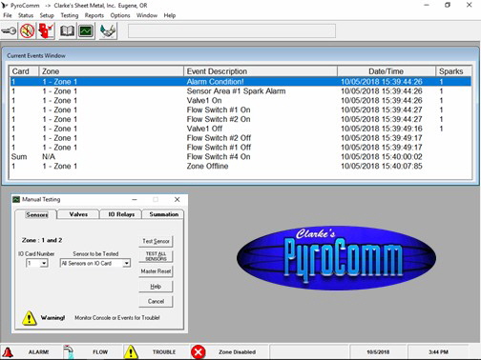The image size is (481, 360).
Task: Click the 10/5/2018 date in status bar
Action: (378, 352)
